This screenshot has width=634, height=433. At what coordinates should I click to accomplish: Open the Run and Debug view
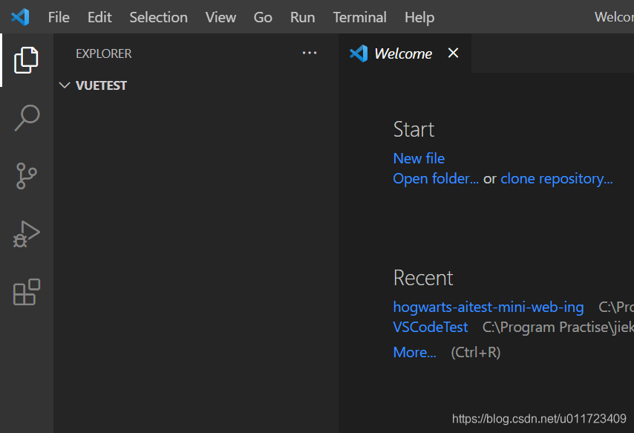coord(27,234)
